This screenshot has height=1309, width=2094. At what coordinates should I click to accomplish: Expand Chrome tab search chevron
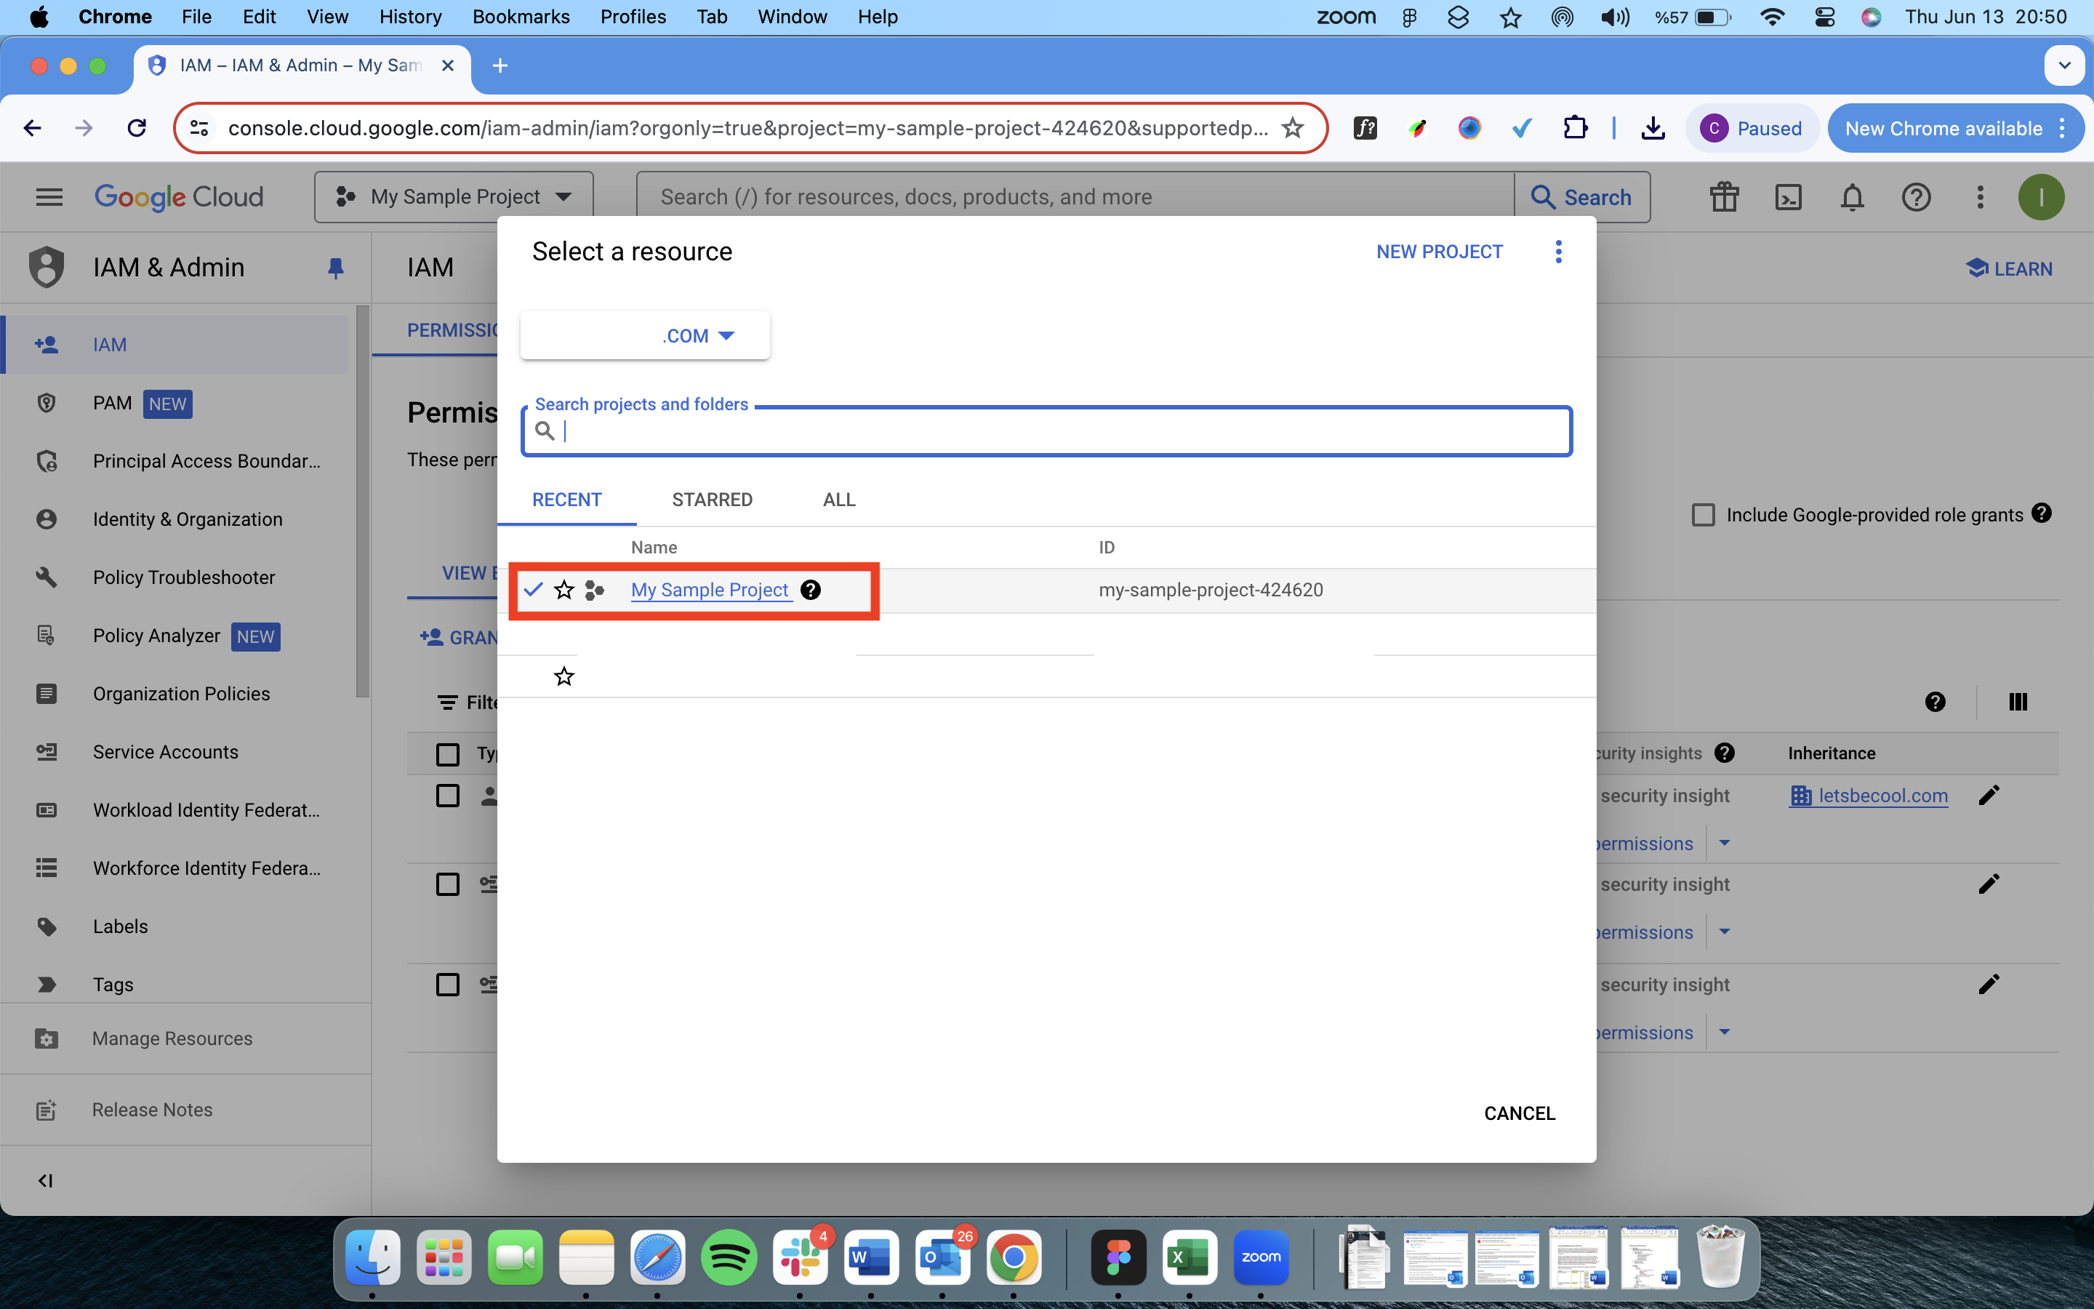click(x=2065, y=65)
